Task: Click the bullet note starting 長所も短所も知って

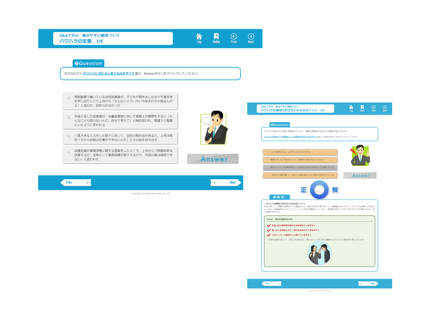Action: [316, 240]
